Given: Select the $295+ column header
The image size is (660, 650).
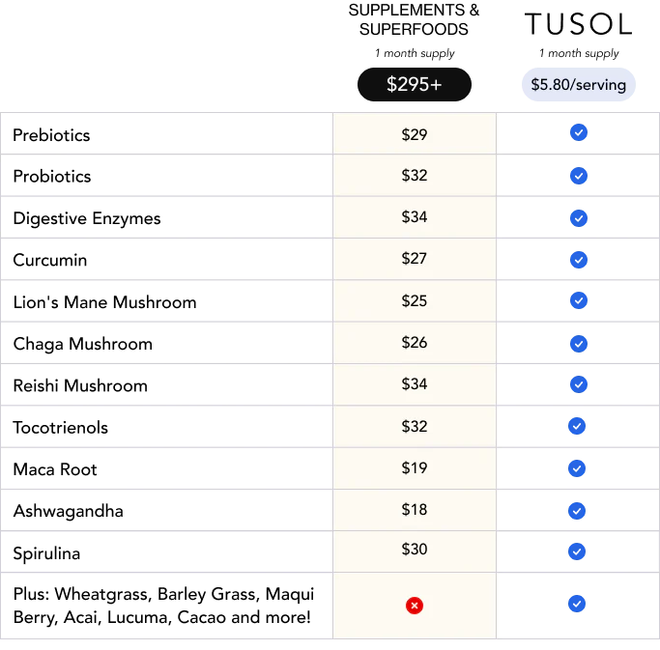Looking at the screenshot, I should pyautogui.click(x=414, y=85).
